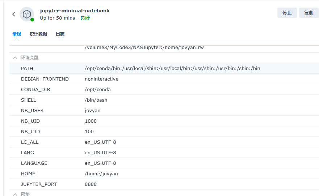
Task: Collapse the 环境变量 section
Action: click(15, 58)
